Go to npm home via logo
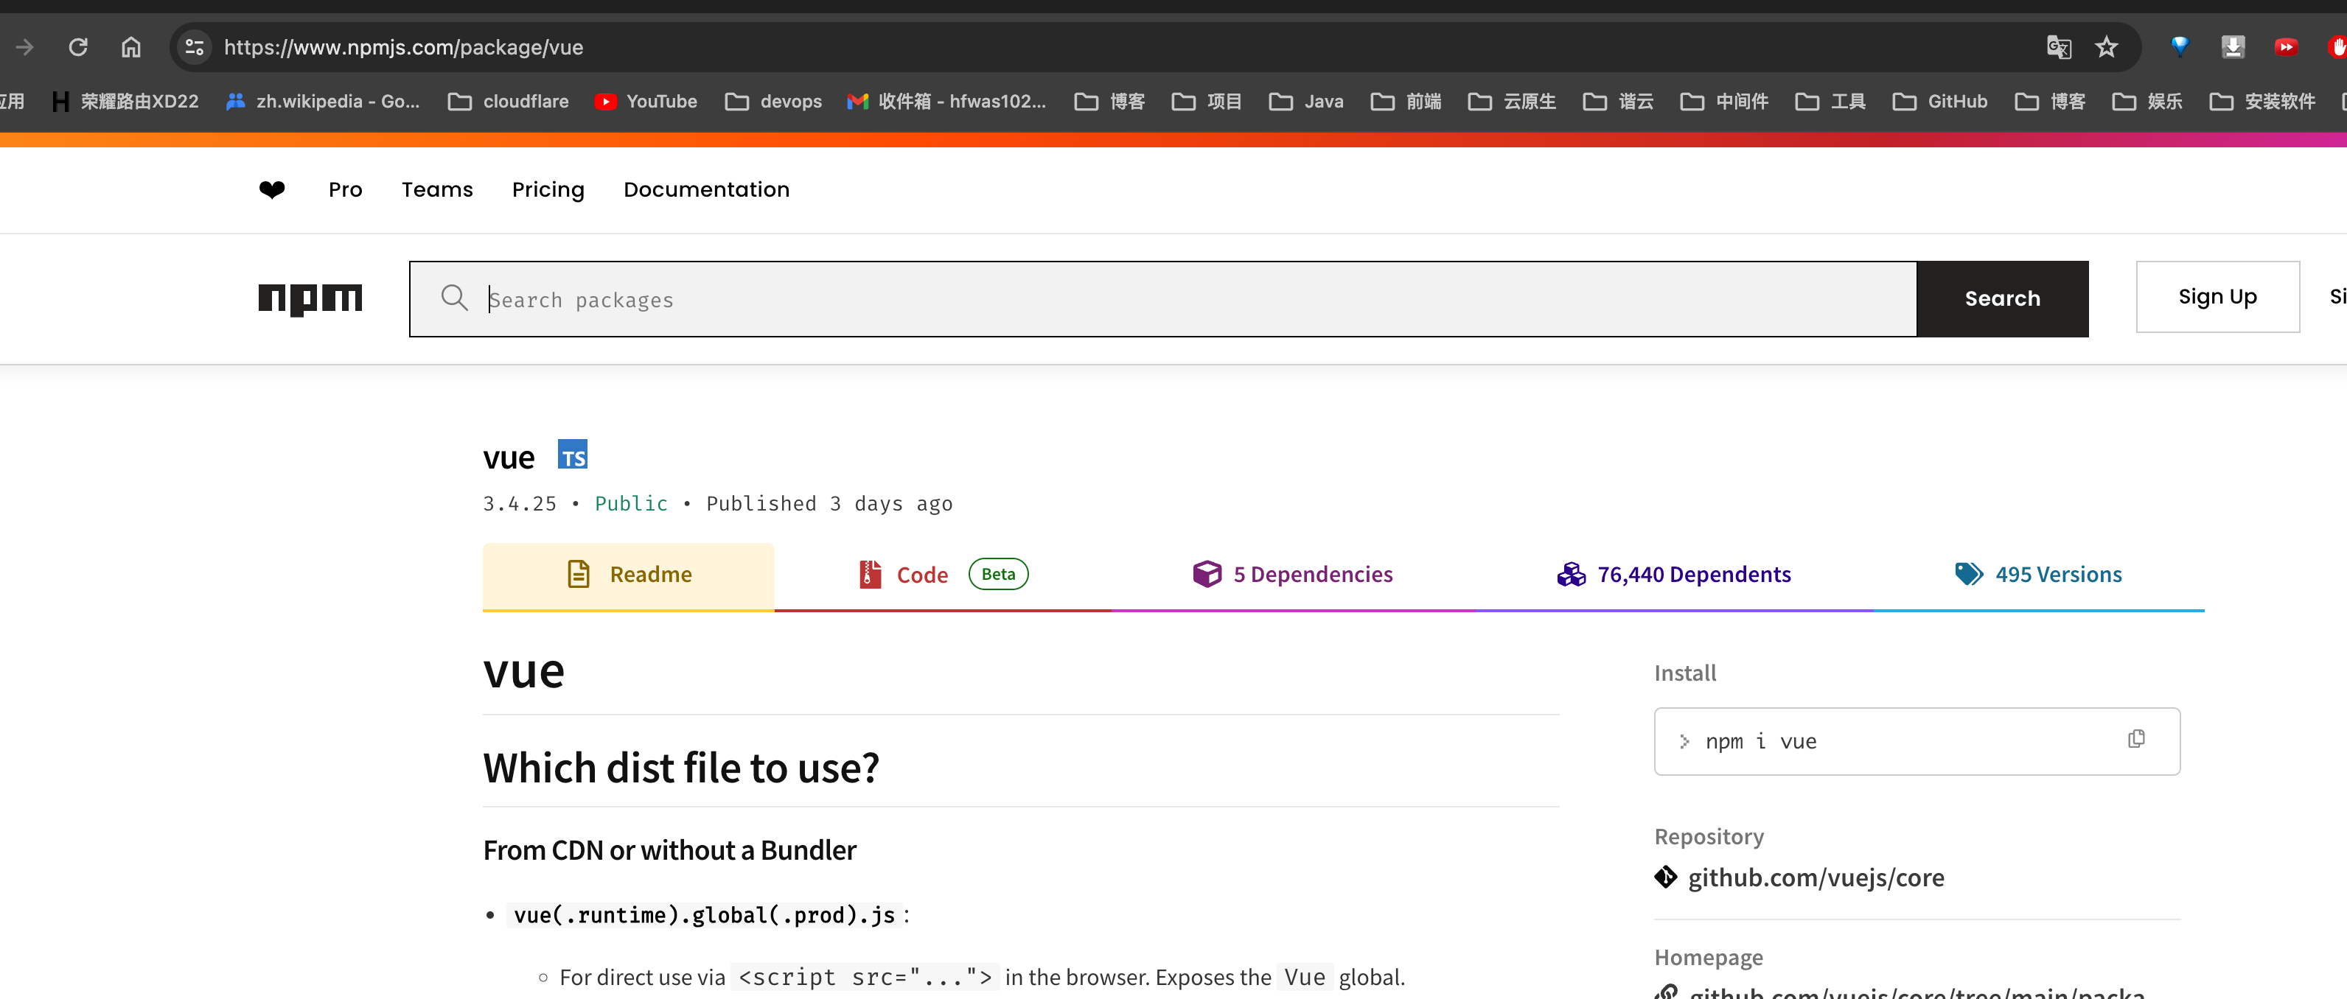Image resolution: width=2347 pixels, height=999 pixels. pyautogui.click(x=310, y=298)
